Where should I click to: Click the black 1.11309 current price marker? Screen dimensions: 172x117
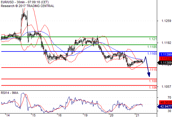(x=165, y=63)
